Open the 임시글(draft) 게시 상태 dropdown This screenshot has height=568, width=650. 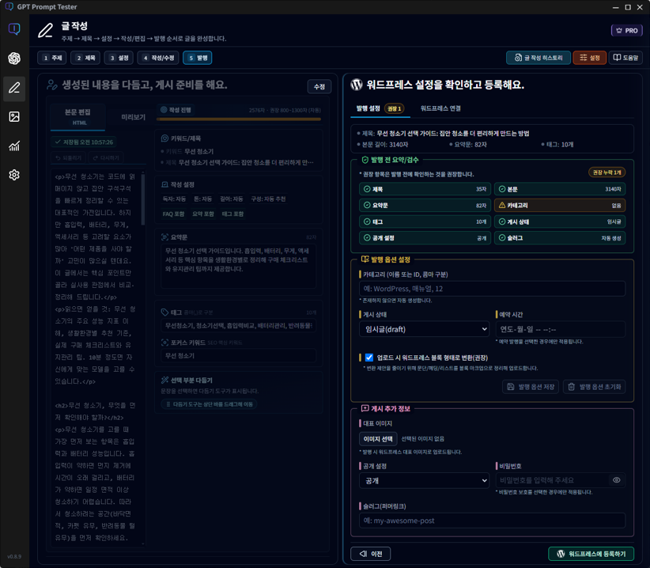[x=427, y=329]
